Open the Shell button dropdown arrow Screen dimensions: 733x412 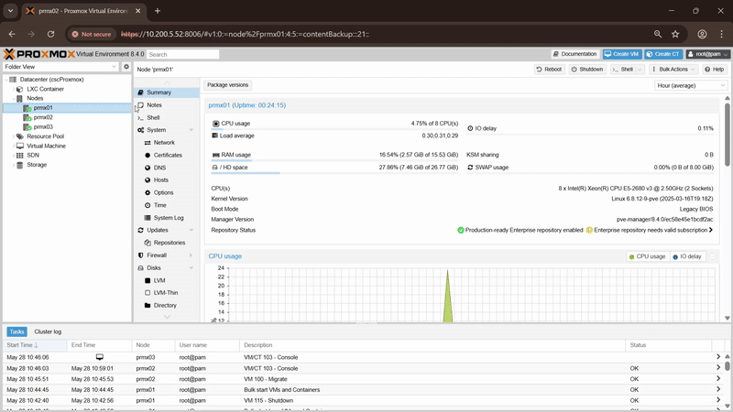point(640,70)
